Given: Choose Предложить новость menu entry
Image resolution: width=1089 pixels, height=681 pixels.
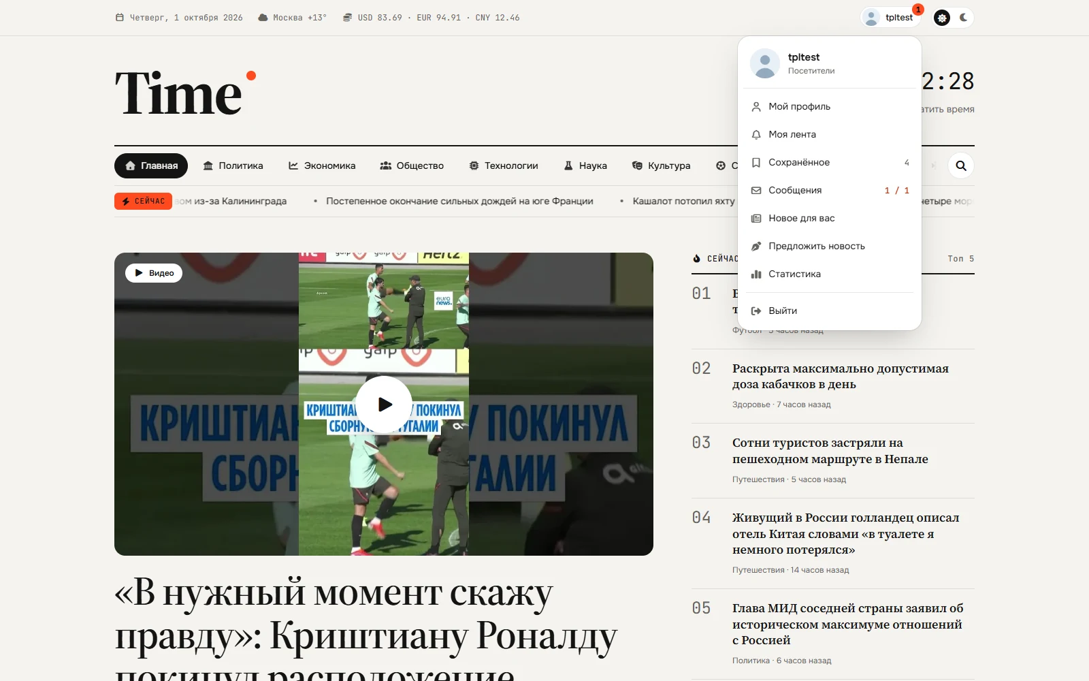Looking at the screenshot, I should [x=830, y=246].
